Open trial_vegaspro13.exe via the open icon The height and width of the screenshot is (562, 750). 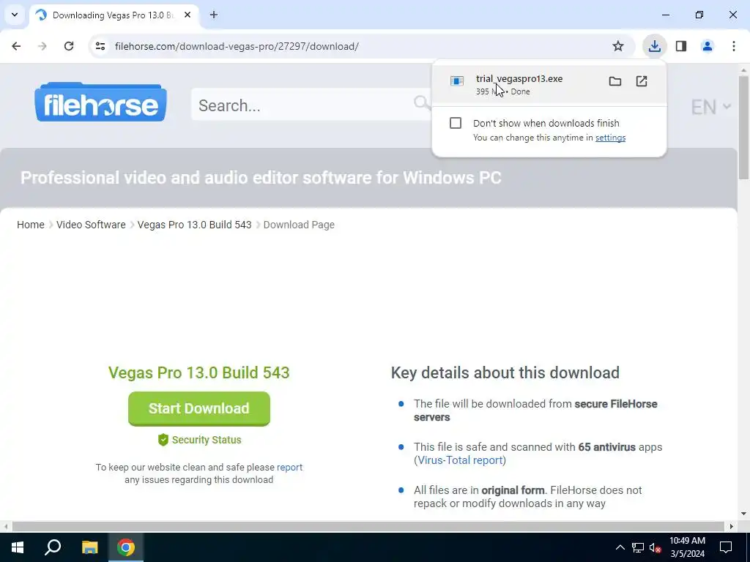tap(642, 81)
